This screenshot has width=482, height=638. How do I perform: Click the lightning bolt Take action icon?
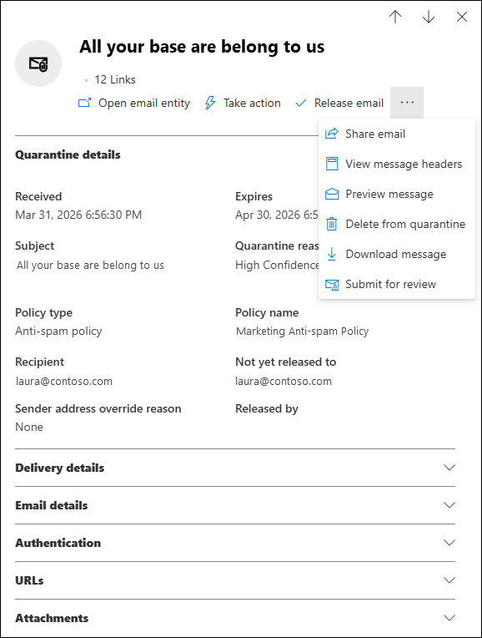(x=209, y=103)
